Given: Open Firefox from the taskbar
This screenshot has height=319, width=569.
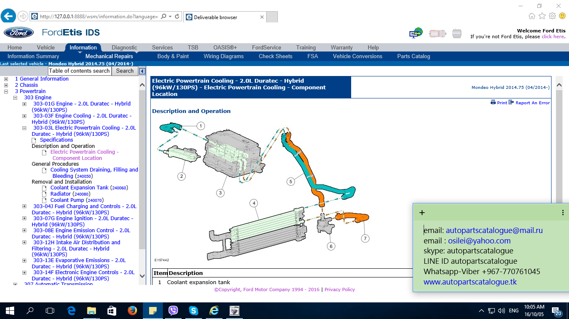Looking at the screenshot, I should click(132, 311).
